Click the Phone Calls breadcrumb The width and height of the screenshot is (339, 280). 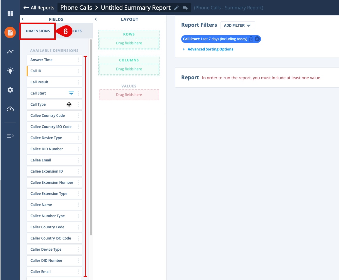pos(76,8)
